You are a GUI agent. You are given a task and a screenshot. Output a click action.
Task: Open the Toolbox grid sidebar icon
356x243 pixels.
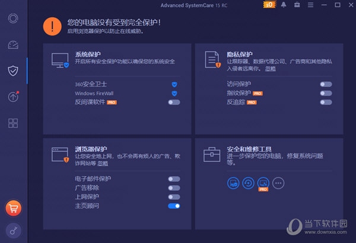(13, 123)
